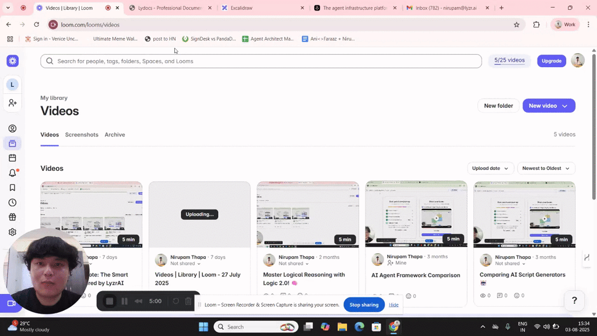Select the Videos tab under My library
The height and width of the screenshot is (336, 597).
(x=50, y=135)
